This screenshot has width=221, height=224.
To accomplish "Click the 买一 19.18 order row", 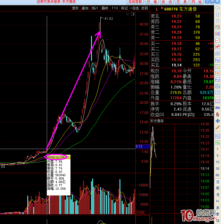I will click(x=182, y=44).
